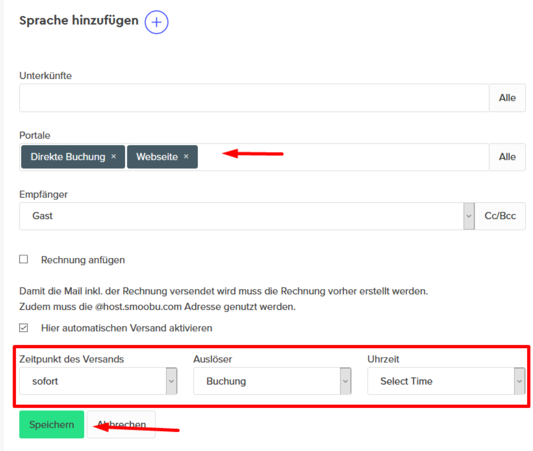Viewport: 533px width, 451px height.
Task: Open the Empfänger Gast dropdown
Action: 247,216
